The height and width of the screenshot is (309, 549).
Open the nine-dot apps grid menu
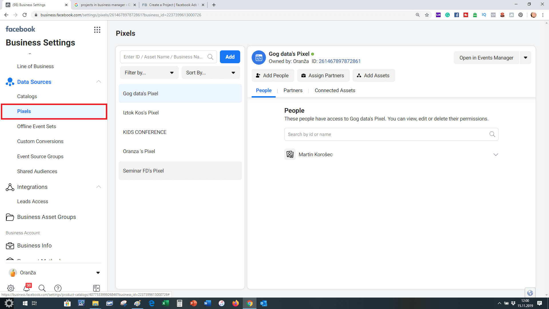coord(97,30)
